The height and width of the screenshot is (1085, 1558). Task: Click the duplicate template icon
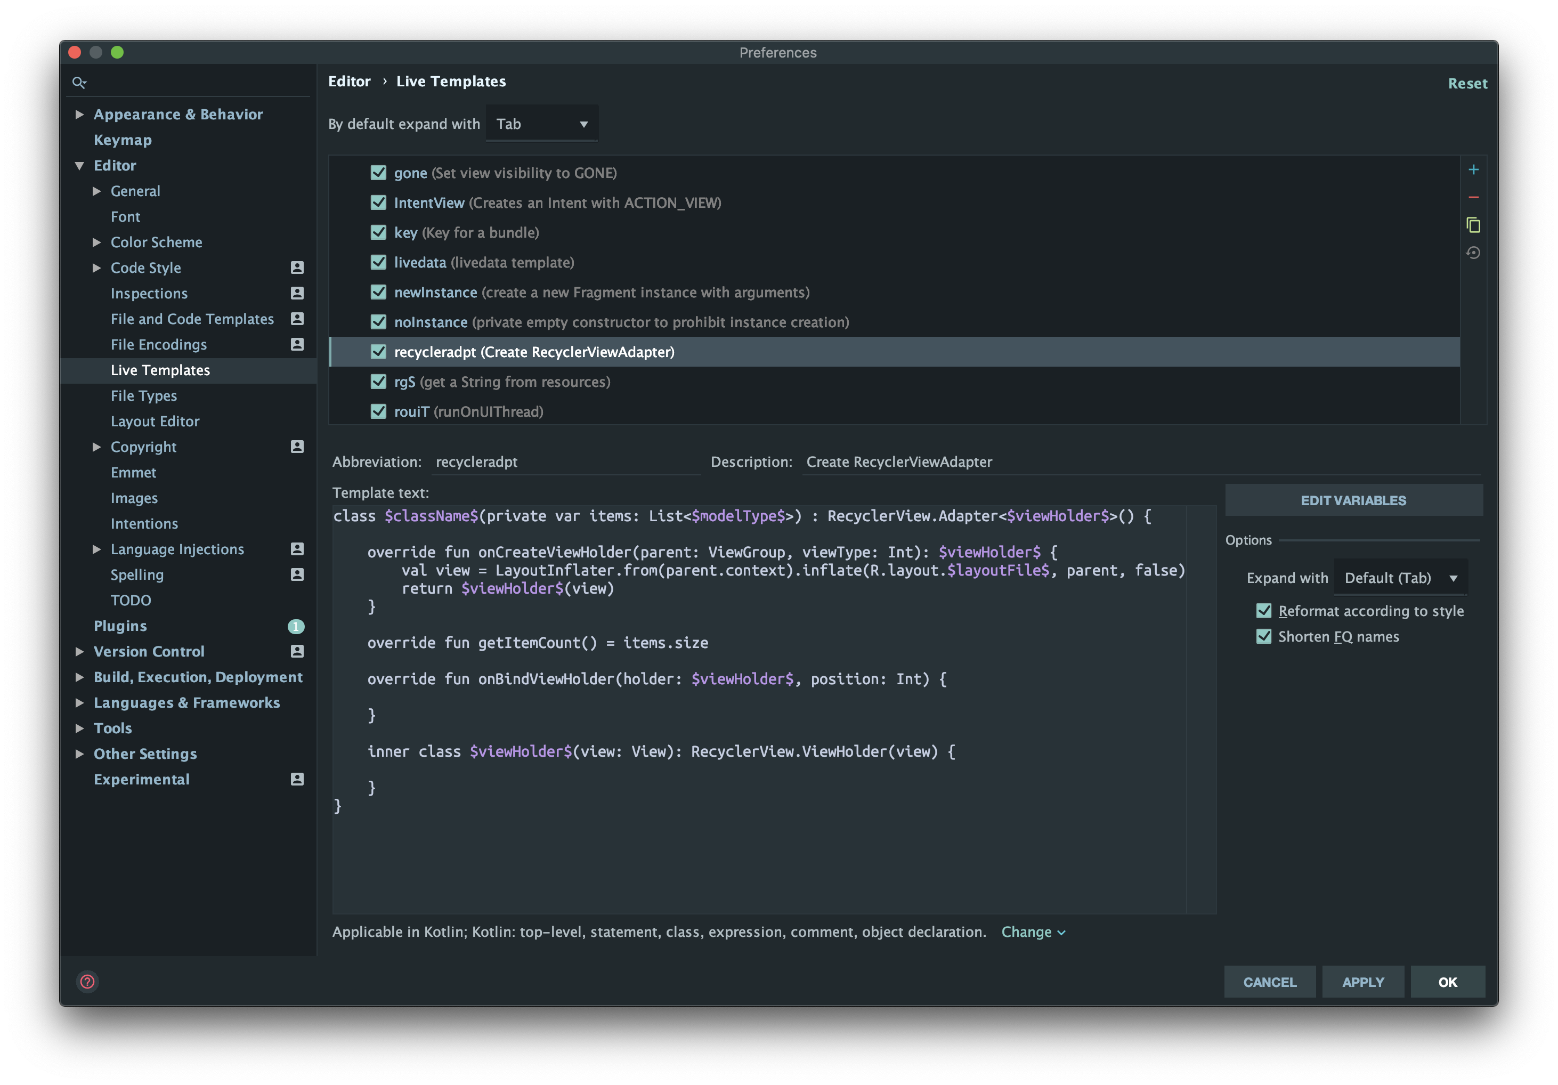1473,225
